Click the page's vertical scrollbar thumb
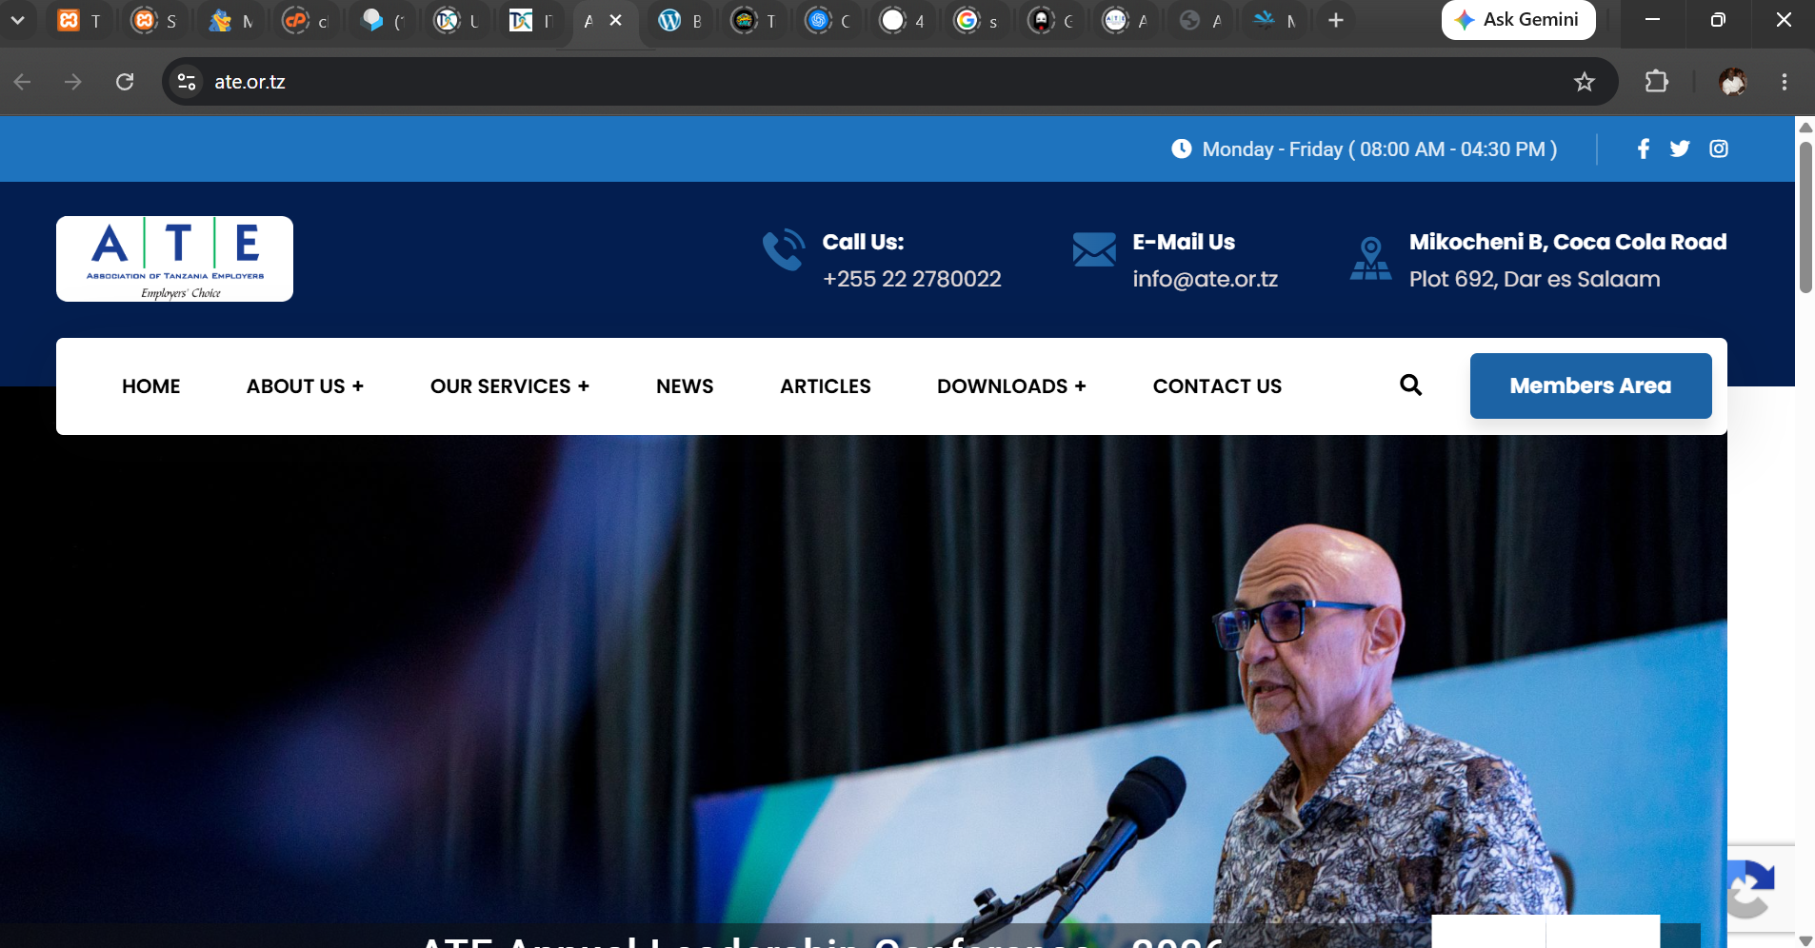The width and height of the screenshot is (1815, 948). 1805,218
